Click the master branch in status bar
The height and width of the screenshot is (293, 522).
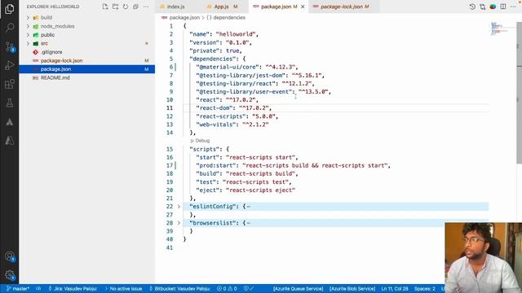point(18,289)
